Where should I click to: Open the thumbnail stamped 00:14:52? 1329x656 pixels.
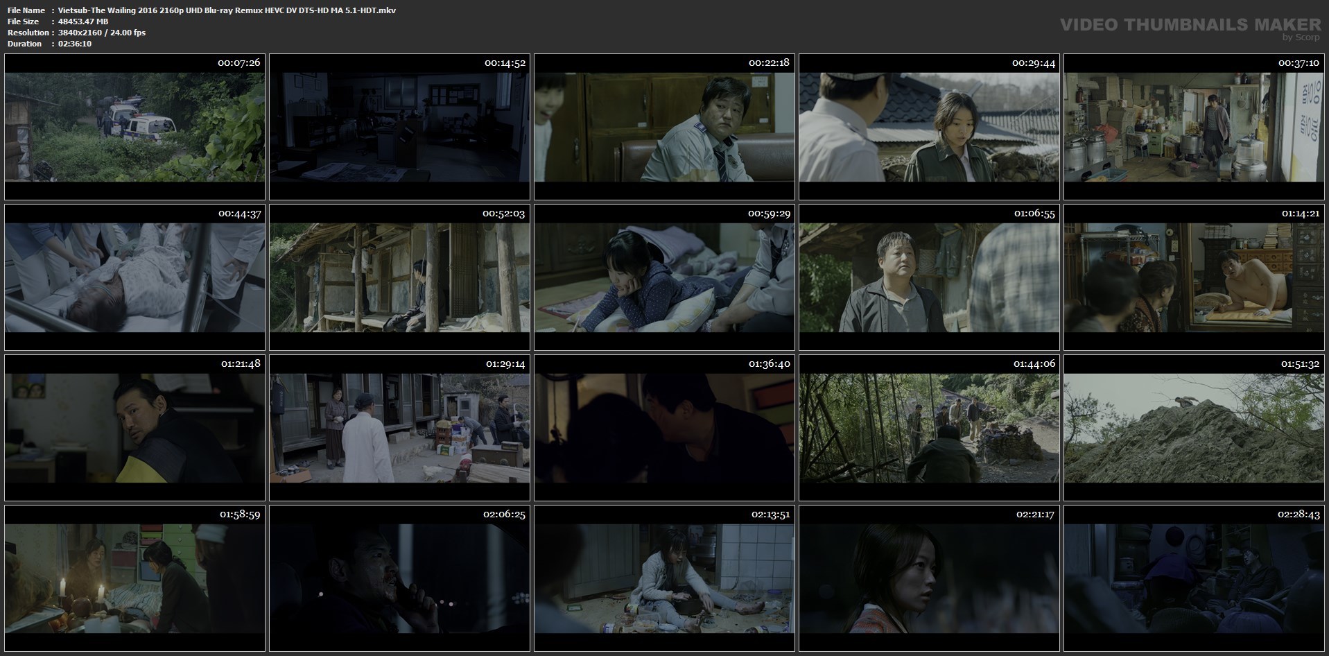coord(399,127)
